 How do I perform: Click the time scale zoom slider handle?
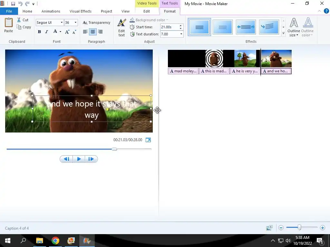[x=299, y=227]
